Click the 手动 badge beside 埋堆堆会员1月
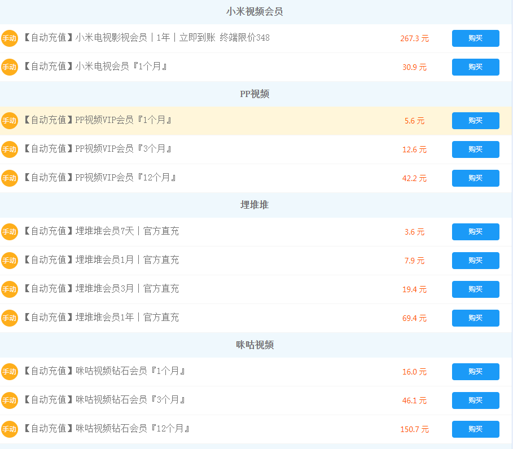Image resolution: width=513 pixels, height=449 pixels. (x=9, y=261)
